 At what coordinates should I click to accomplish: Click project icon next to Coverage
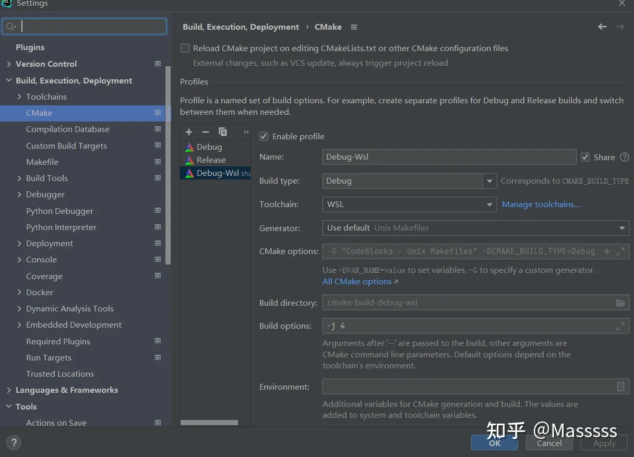(158, 275)
